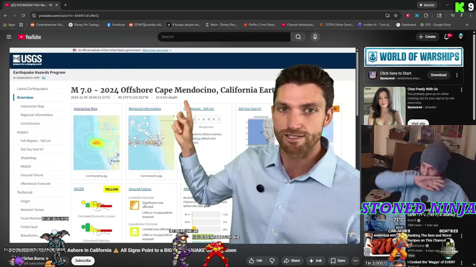This screenshot has height=267, width=476.
Task: Open the PinPics bookmark
Action: pyautogui.click(x=260, y=25)
